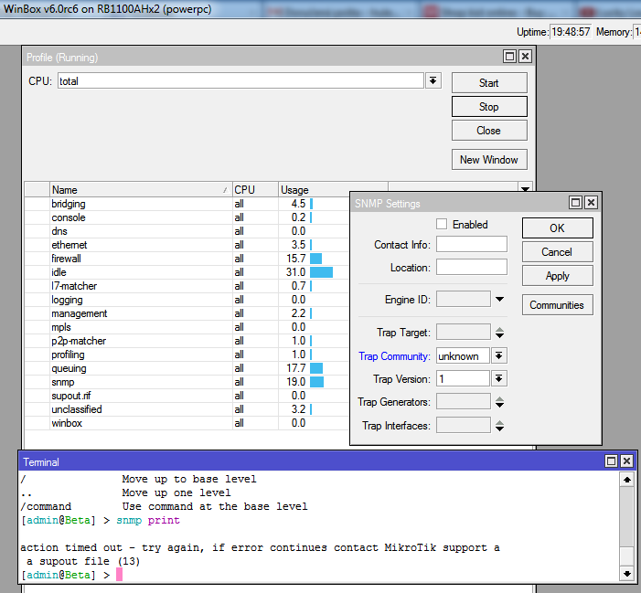Expand the Trap Interfaces field arrows
The height and width of the screenshot is (593, 641).
(x=499, y=426)
